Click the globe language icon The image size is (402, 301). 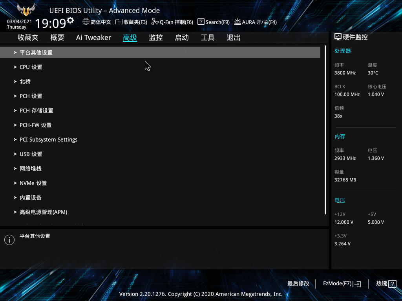pos(86,22)
